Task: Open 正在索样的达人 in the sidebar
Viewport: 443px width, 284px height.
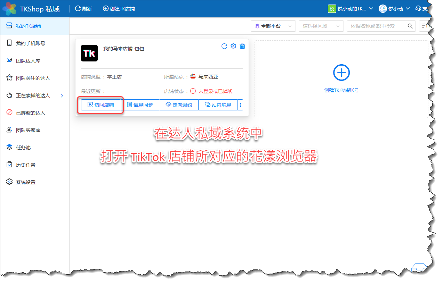Action: 35,95
